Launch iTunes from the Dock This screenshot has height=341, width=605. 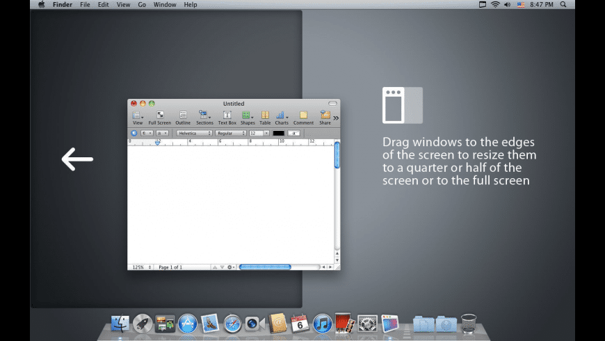322,323
